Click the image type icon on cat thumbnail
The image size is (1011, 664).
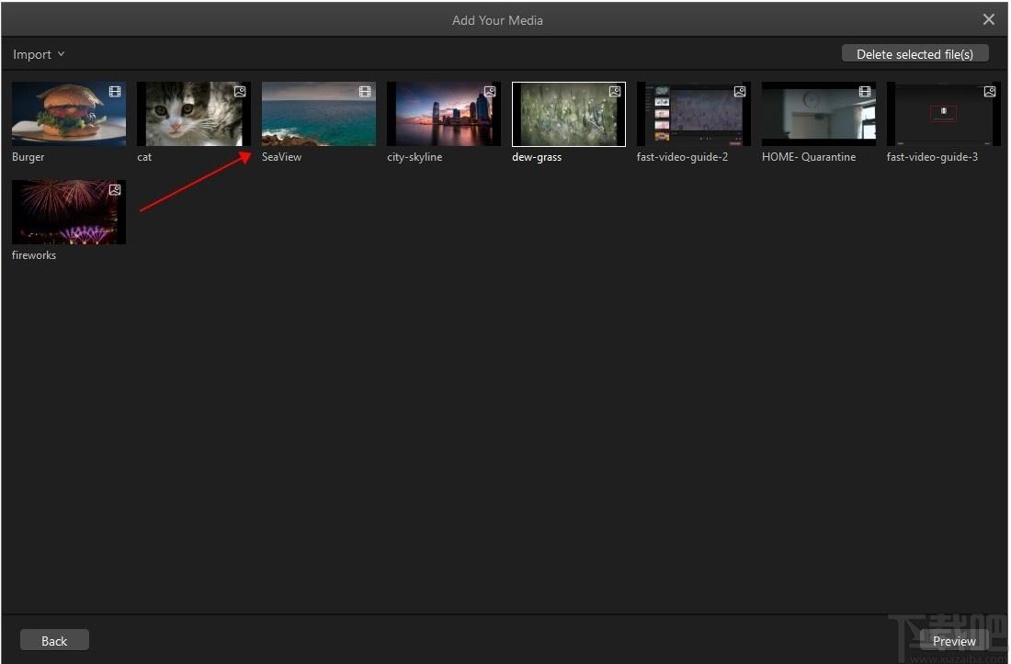point(240,92)
